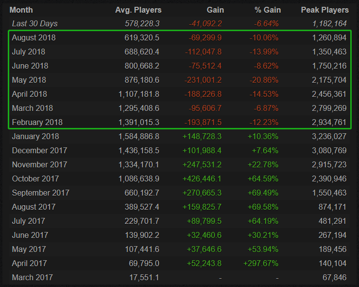Select the March 2017 row label
The width and height of the screenshot is (359, 287).
[32, 278]
